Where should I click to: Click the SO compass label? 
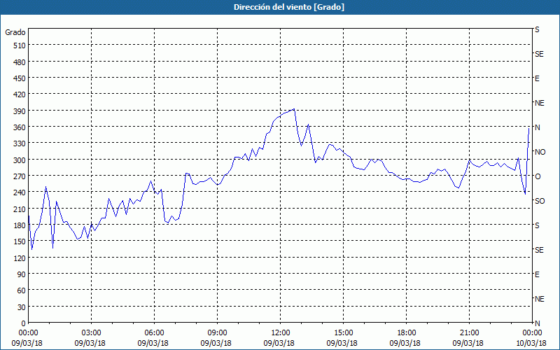540,201
